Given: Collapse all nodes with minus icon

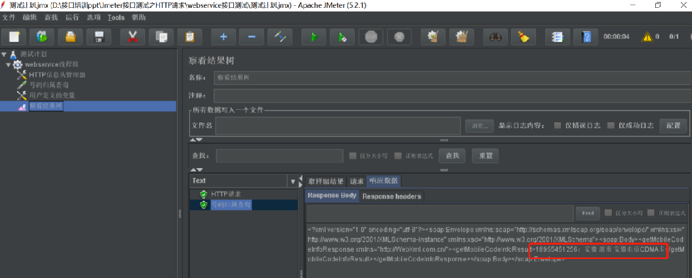Looking at the screenshot, I should (x=252, y=37).
